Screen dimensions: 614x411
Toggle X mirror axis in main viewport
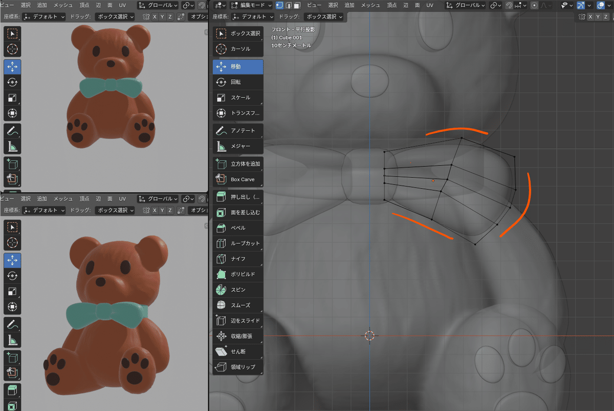click(590, 17)
